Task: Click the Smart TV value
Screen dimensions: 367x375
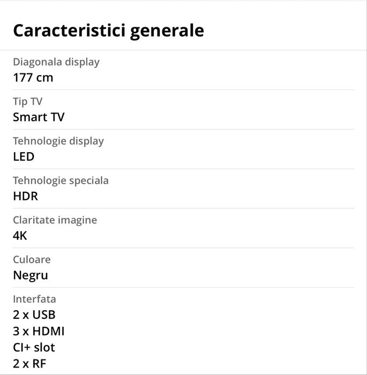Action: pos(39,117)
